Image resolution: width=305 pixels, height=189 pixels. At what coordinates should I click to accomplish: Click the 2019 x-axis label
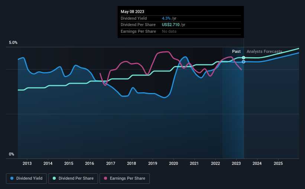click(153, 163)
